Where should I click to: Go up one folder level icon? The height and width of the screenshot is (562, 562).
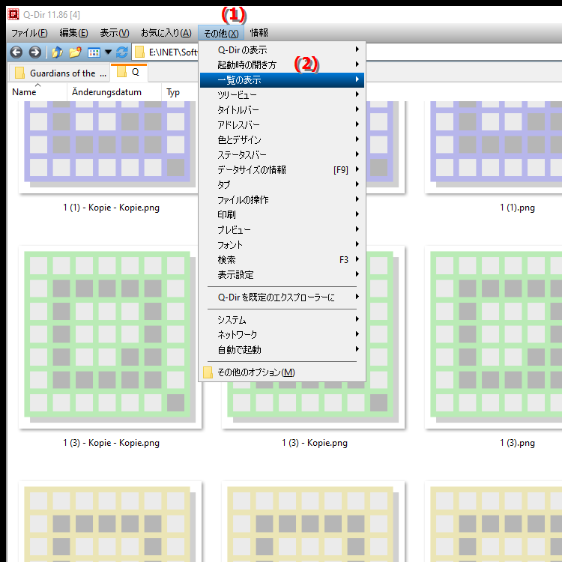(x=57, y=52)
